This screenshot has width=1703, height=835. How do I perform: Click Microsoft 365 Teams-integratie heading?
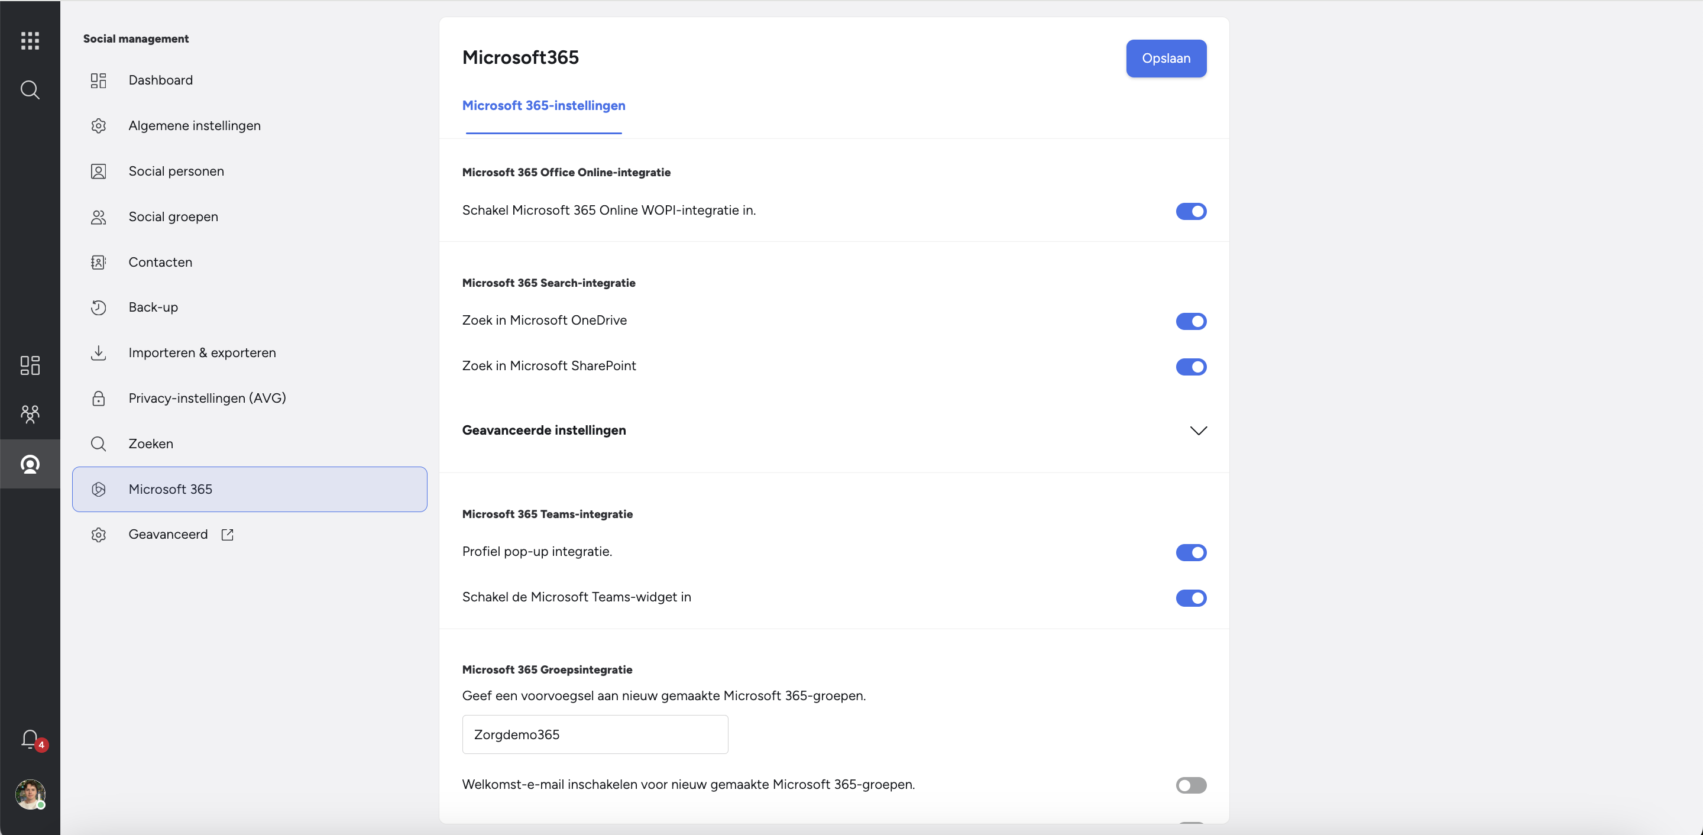[x=547, y=514]
